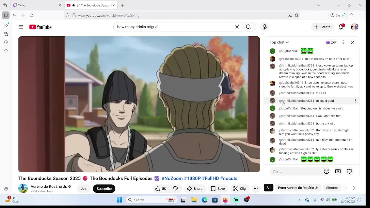List all tabs dropdown arrow
370x208 pixels.
(319, 5)
